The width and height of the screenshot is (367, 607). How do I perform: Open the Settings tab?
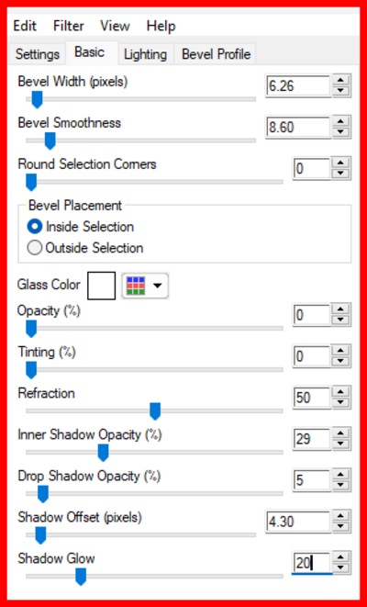click(38, 54)
